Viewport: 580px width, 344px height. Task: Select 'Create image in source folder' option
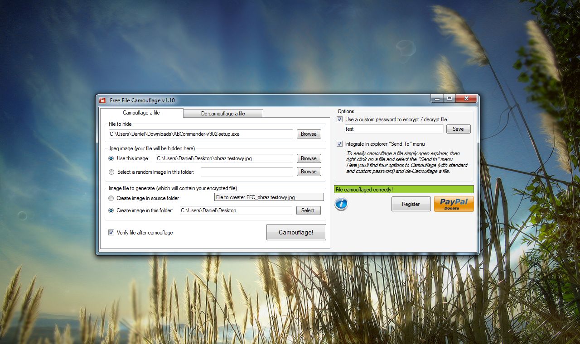[111, 198]
